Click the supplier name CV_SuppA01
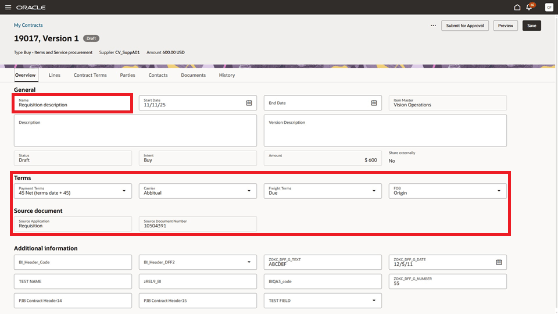Viewport: 558px width, 314px height. click(127, 52)
